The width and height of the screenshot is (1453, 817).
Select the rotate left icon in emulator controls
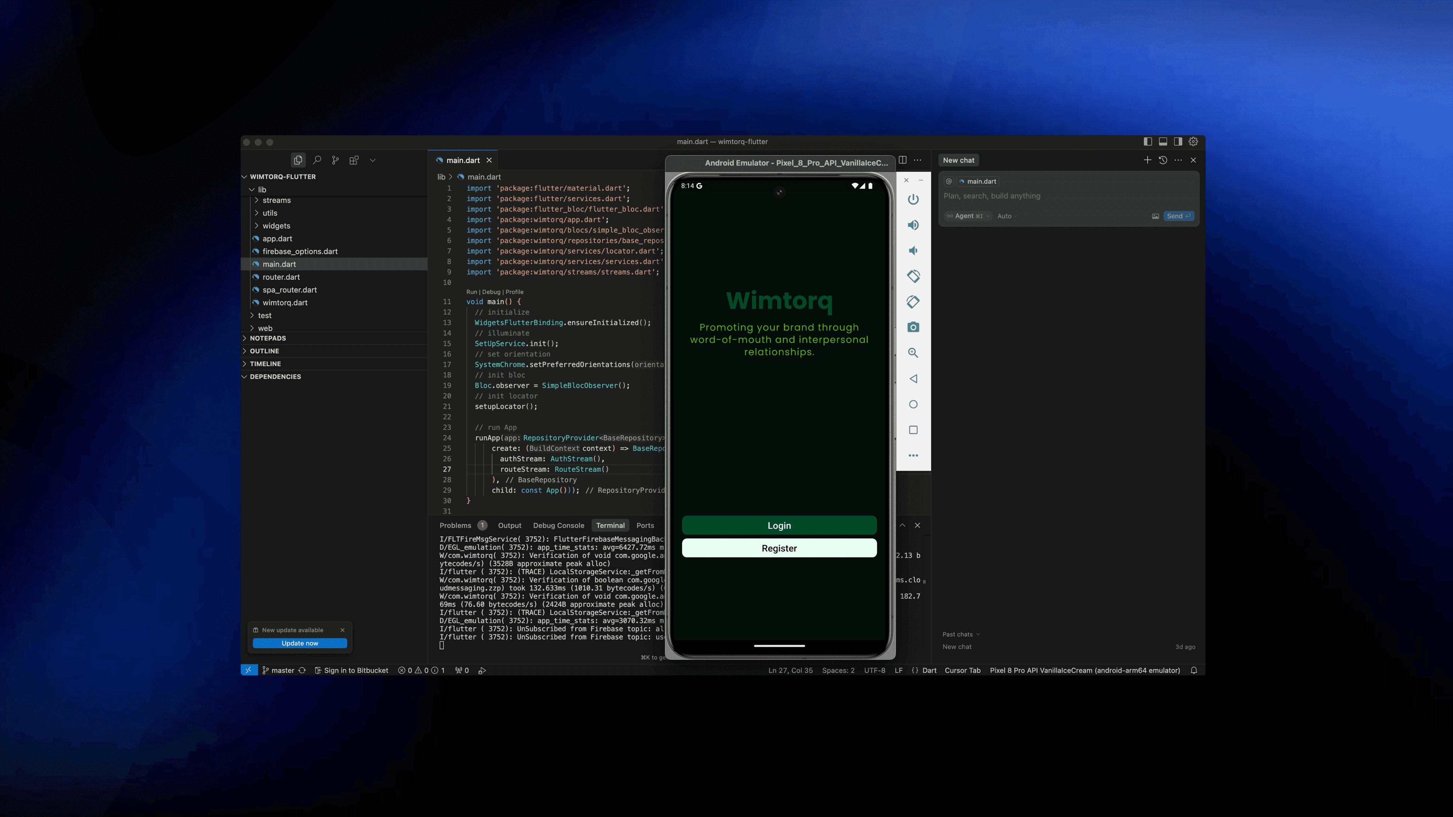tap(913, 276)
